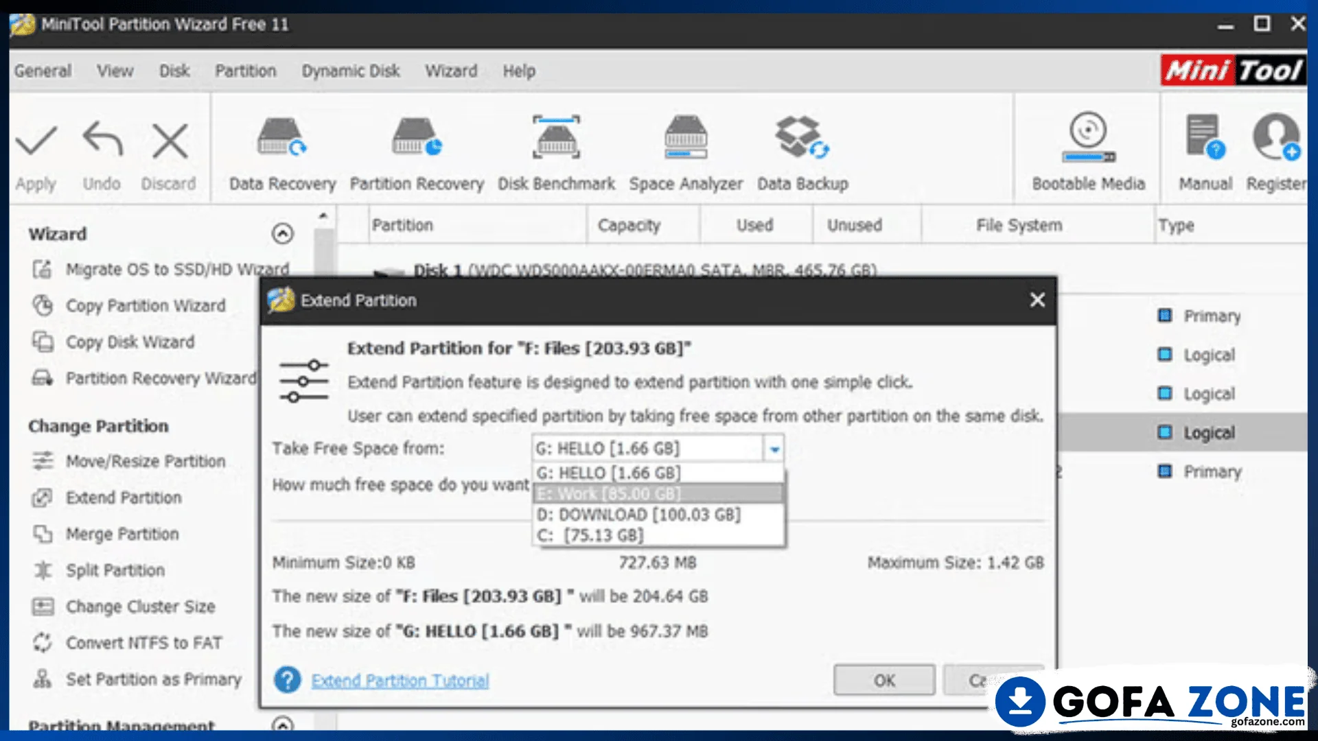Screen dimensions: 1318x741
Task: Select C: [75.13 GB] option
Action: [x=658, y=535]
